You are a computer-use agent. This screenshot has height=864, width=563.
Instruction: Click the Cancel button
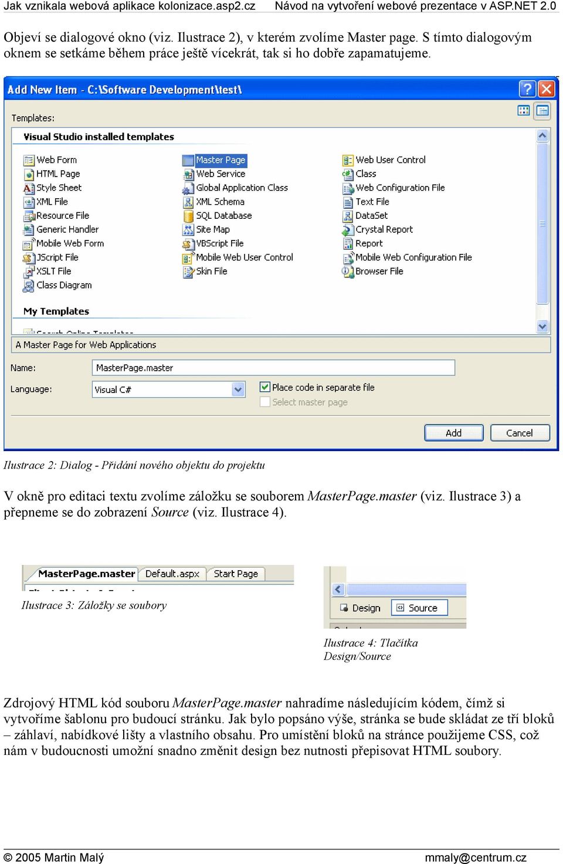520,433
